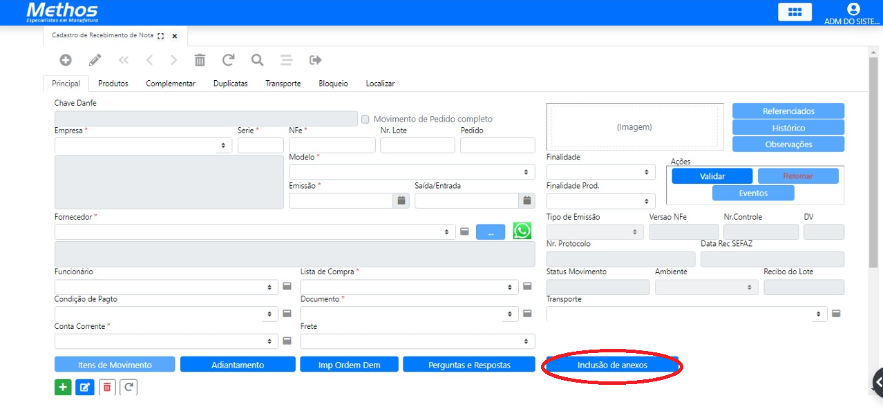Click the card icon next to Condição de Pagto
Screen dimensions: 883x409
pyautogui.click(x=287, y=314)
